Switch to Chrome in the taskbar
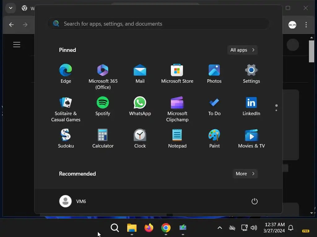 click(x=166, y=228)
